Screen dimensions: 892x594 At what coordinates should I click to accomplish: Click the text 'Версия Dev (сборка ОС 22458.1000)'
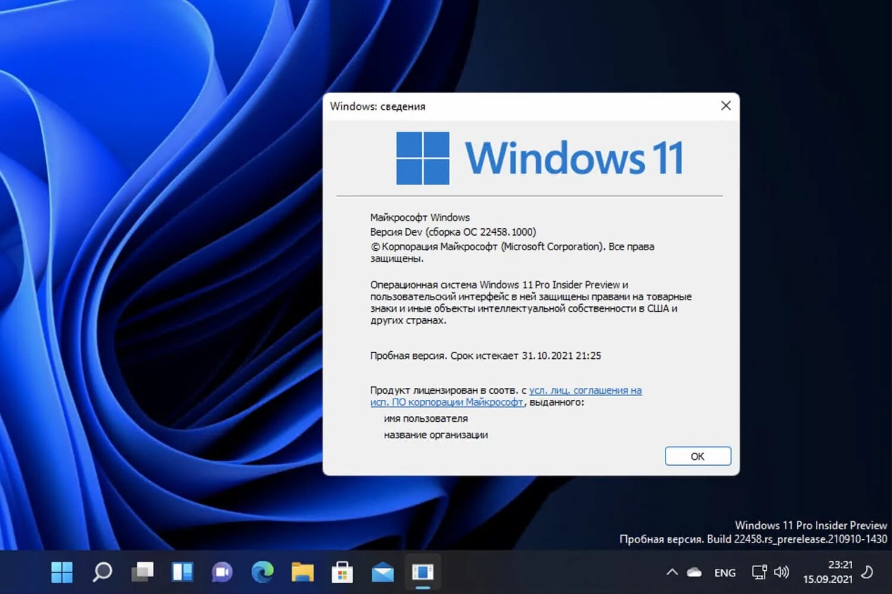click(453, 232)
